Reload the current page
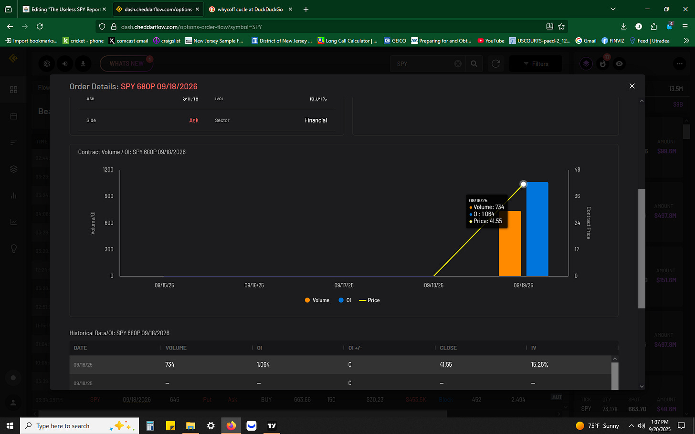Viewport: 695px width, 434px height. (x=40, y=27)
